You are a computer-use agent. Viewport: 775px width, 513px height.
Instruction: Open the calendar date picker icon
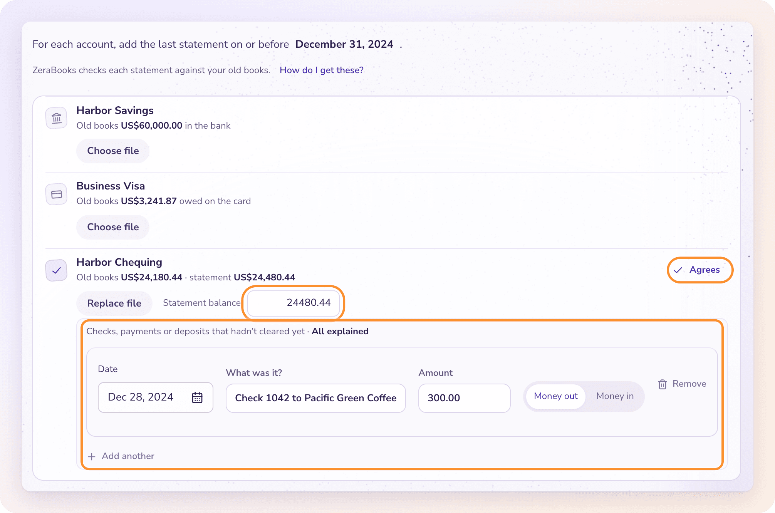click(x=197, y=397)
